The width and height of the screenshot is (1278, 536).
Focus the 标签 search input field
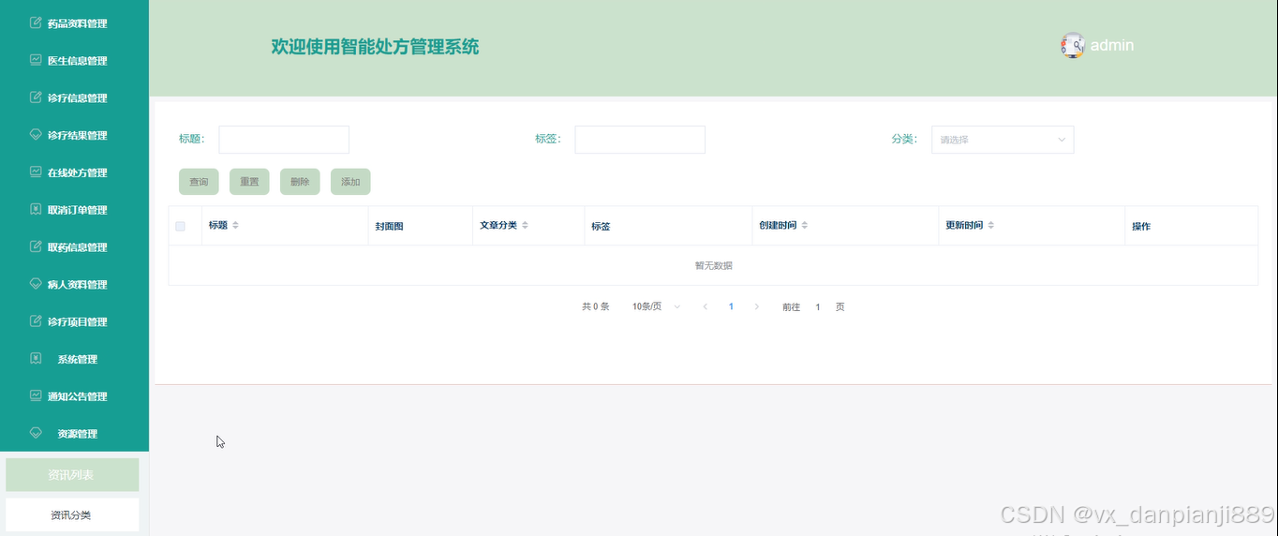[640, 140]
